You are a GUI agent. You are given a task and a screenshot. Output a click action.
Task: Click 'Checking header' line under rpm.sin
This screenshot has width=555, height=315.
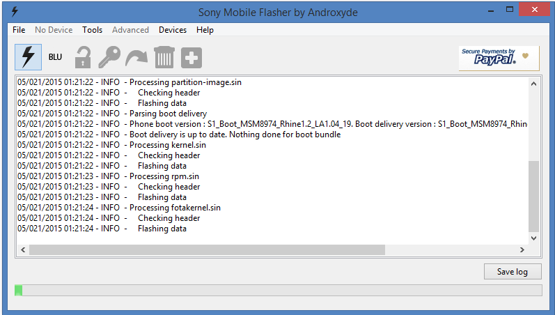[109, 187]
